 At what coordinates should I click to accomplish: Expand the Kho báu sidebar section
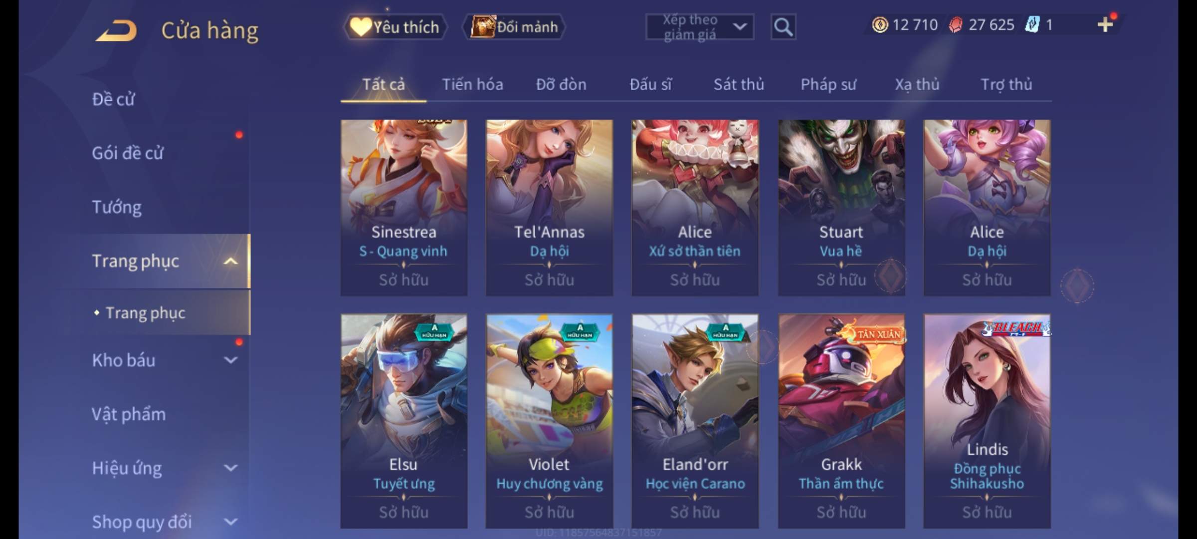pyautogui.click(x=230, y=360)
